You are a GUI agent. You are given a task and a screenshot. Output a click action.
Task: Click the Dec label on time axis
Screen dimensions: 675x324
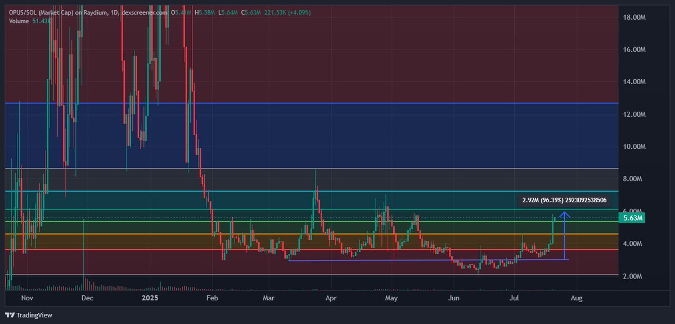pos(86,299)
